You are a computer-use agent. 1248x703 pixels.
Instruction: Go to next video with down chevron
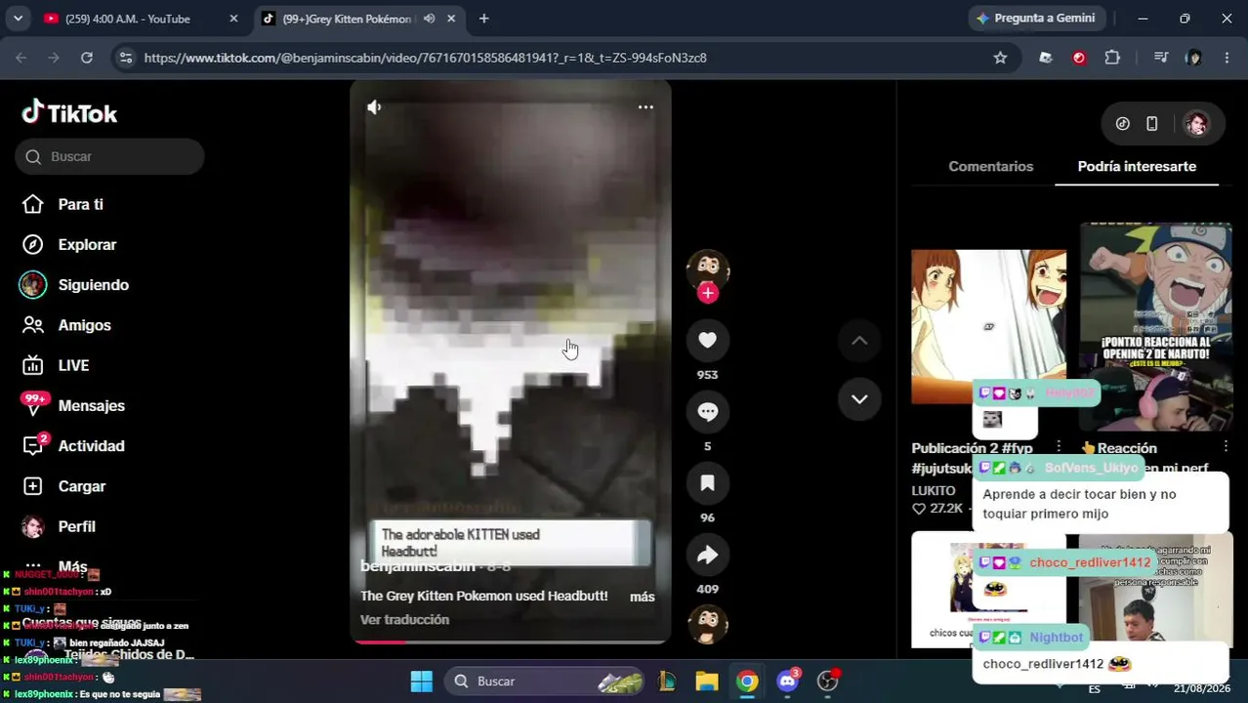859,398
